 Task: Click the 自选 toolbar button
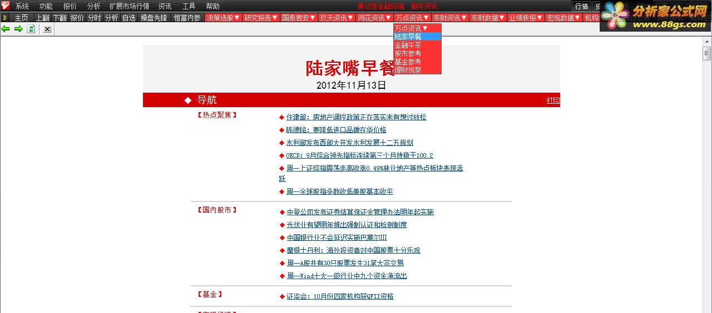(x=128, y=18)
